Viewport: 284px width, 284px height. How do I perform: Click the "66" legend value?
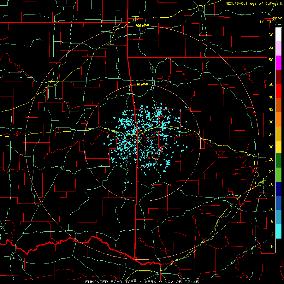tap(271, 35)
